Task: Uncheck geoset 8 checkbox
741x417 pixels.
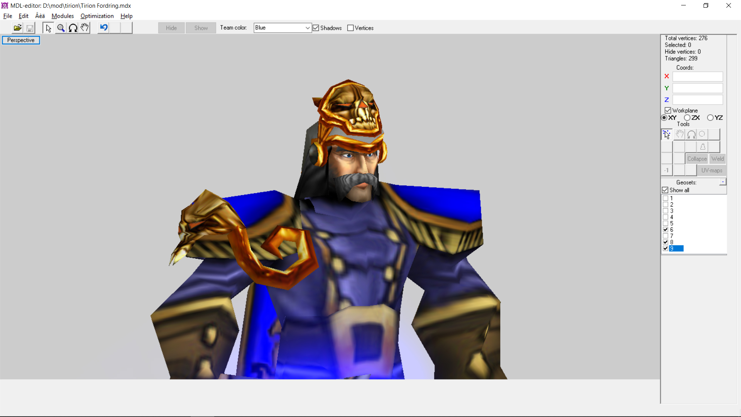Action: tap(665, 242)
